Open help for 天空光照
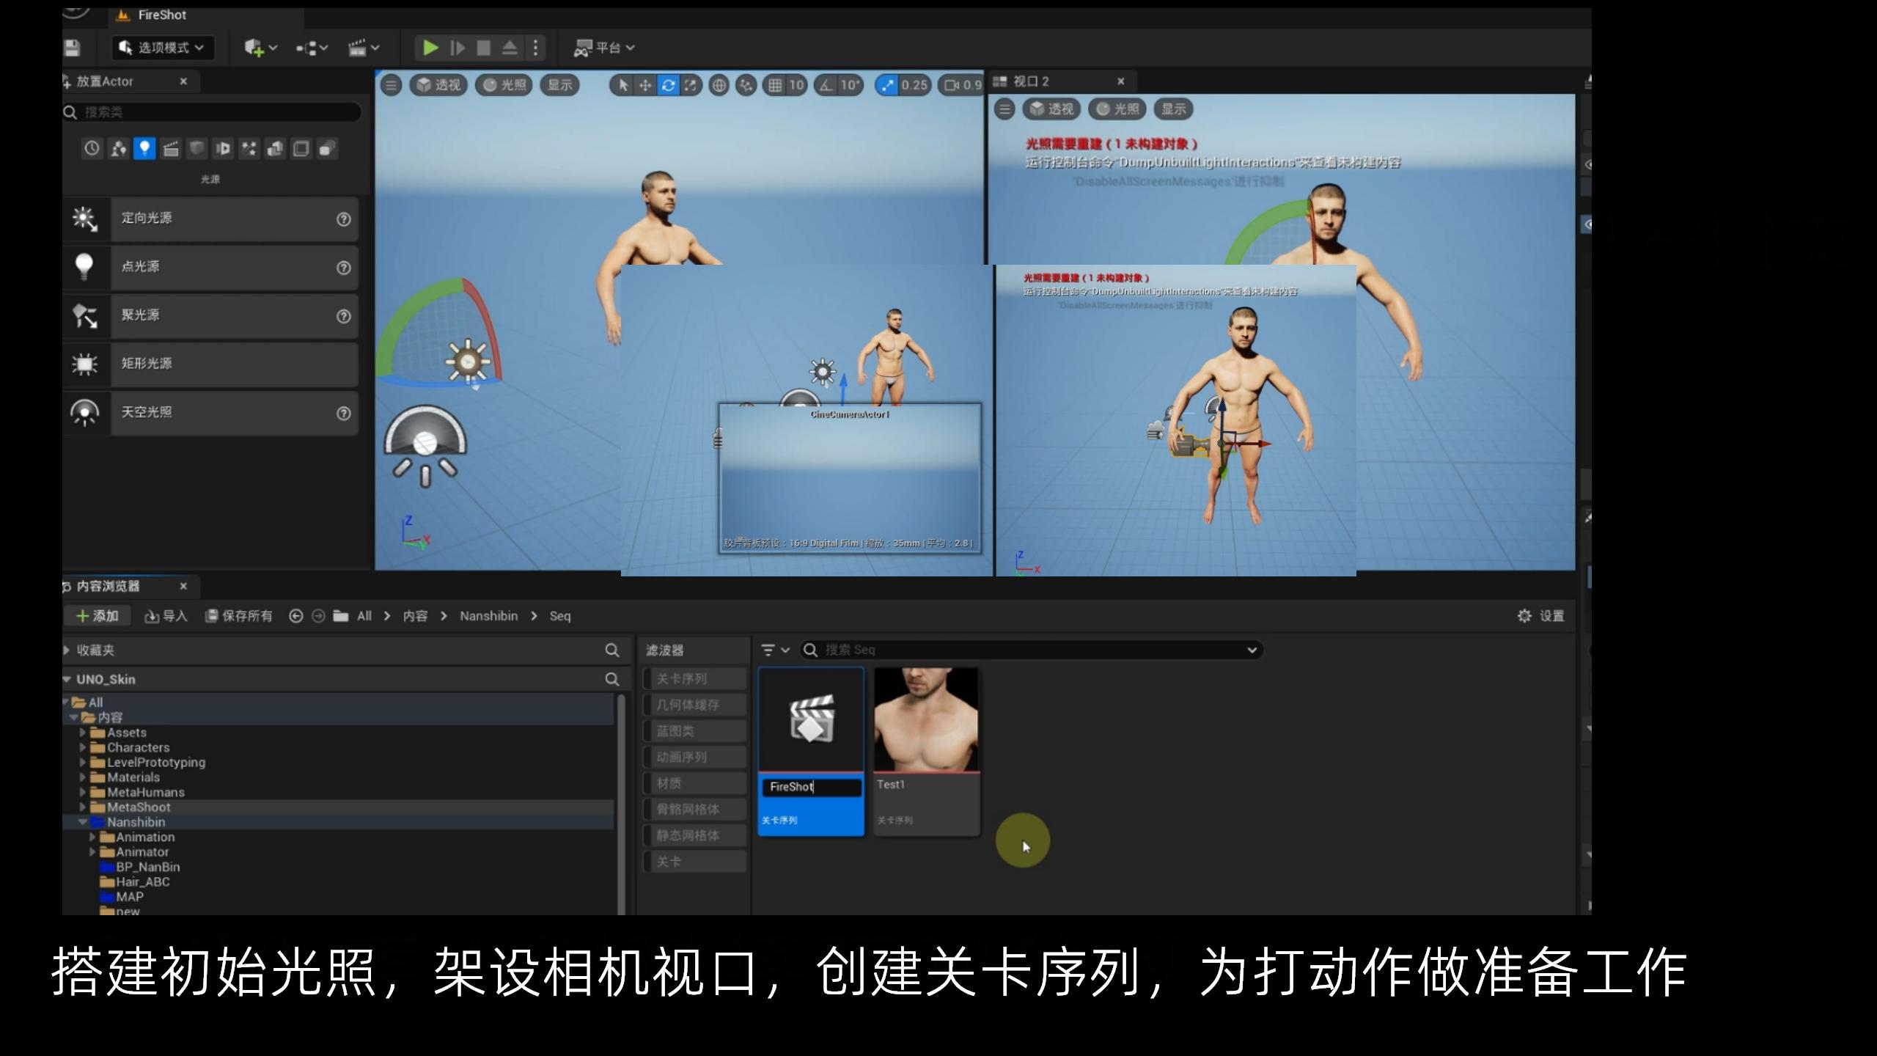 coord(343,414)
